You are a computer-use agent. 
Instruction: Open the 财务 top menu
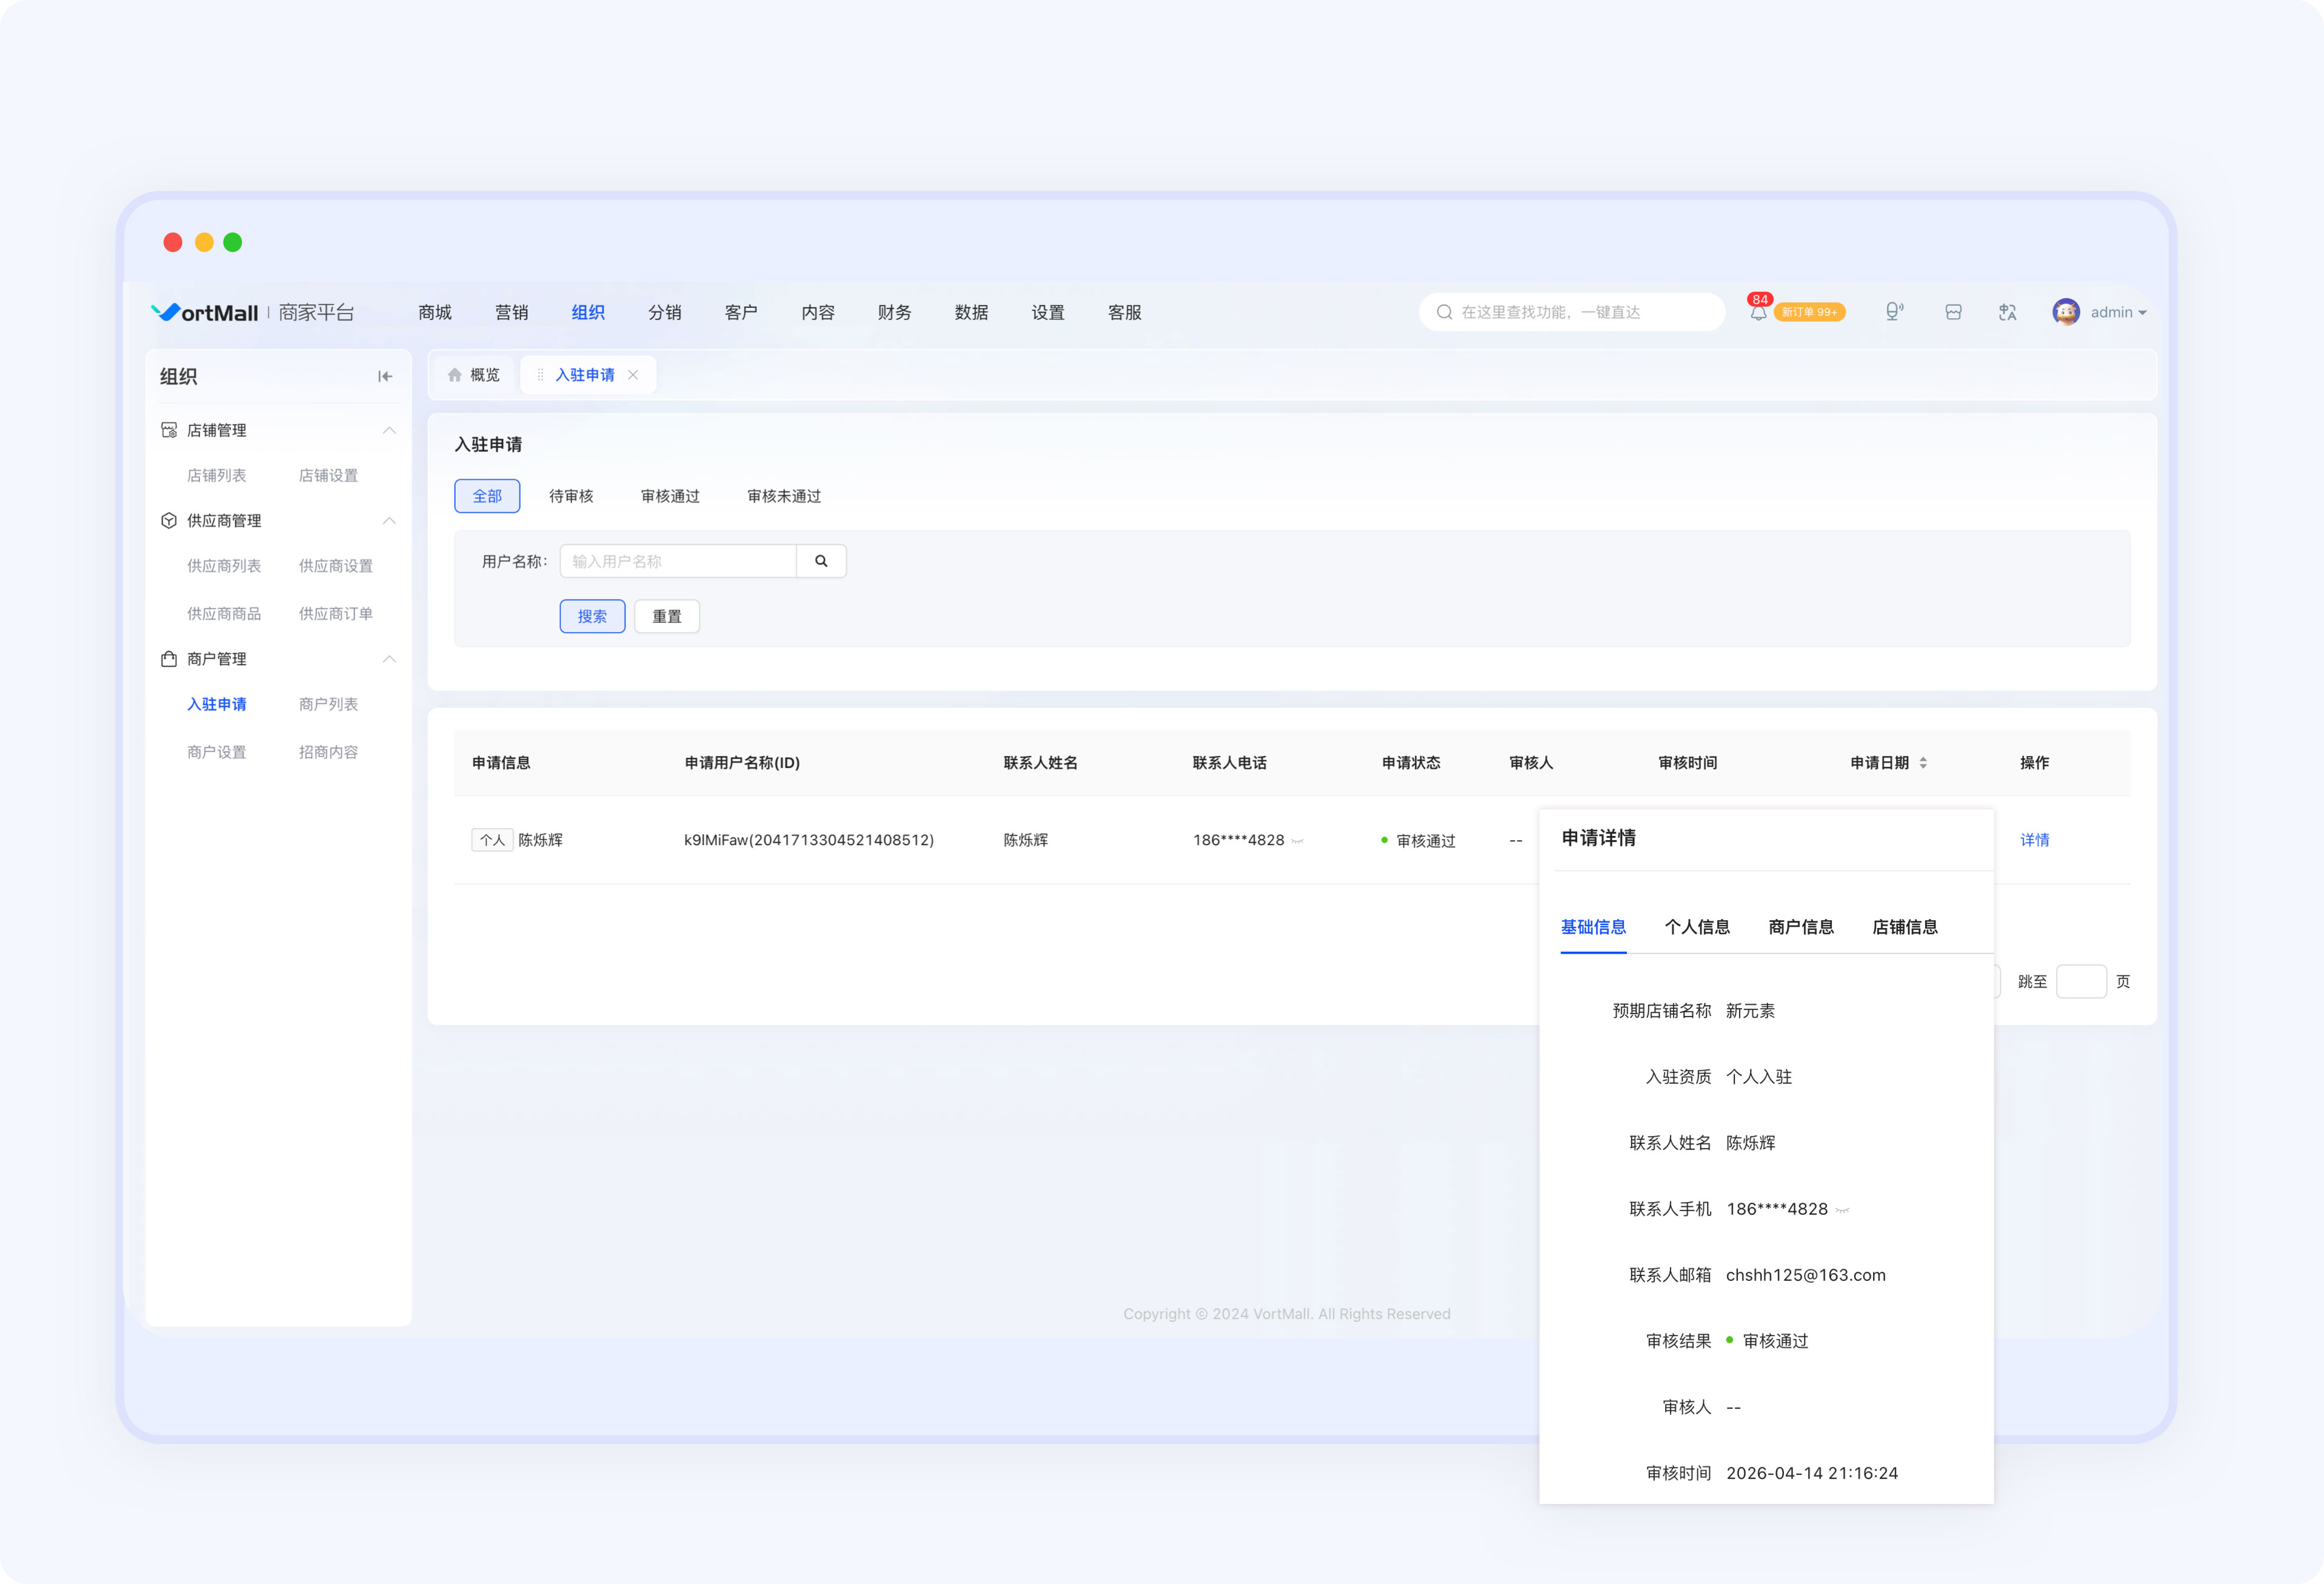[894, 312]
